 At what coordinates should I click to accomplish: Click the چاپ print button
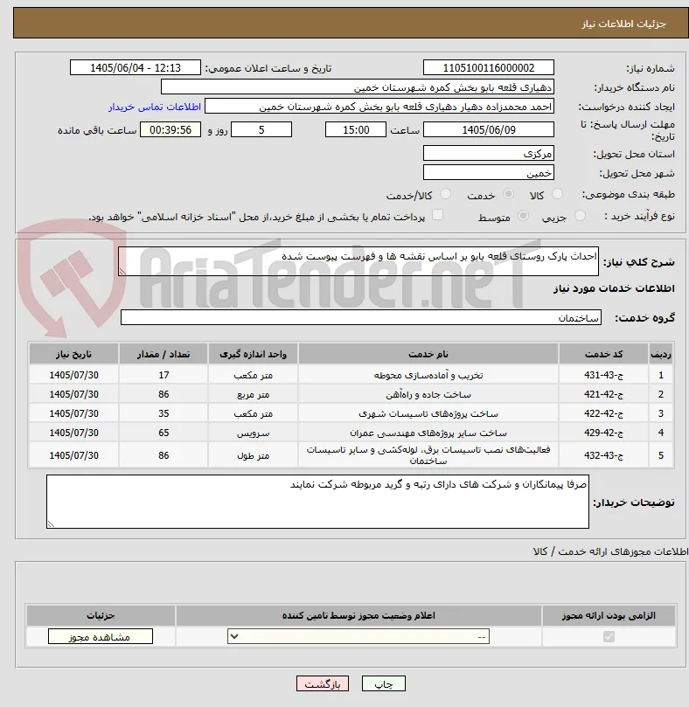point(384,683)
